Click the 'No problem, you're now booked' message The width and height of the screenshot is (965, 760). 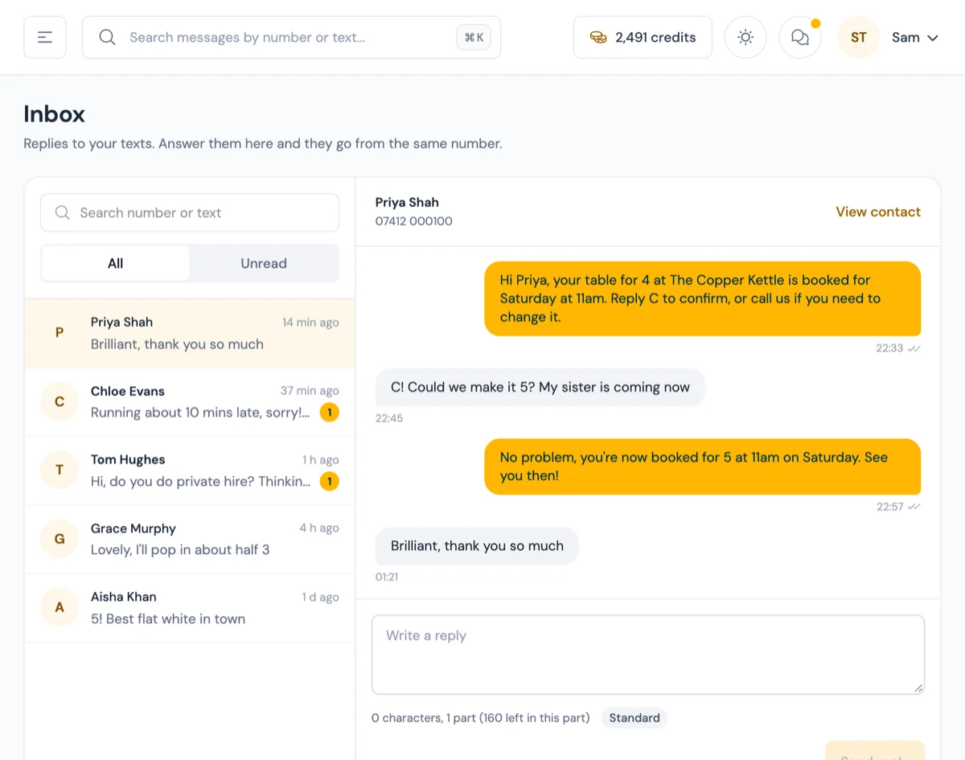click(x=703, y=466)
